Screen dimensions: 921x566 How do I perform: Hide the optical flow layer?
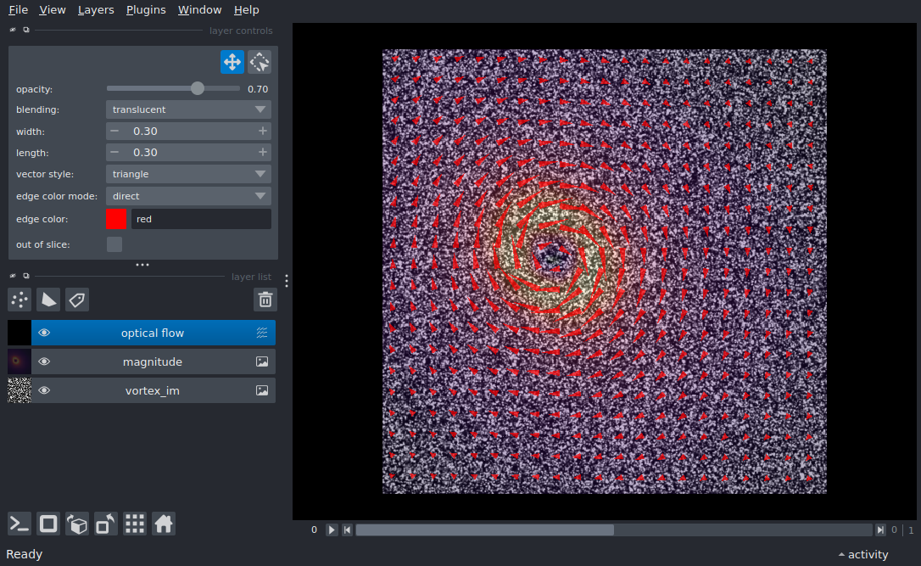click(44, 333)
